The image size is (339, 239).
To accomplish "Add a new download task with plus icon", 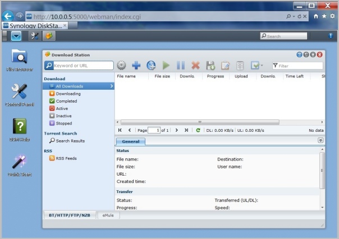I will tap(136, 65).
